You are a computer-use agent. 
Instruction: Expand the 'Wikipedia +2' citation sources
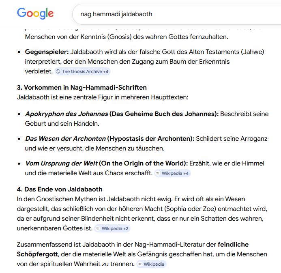pos(115,228)
